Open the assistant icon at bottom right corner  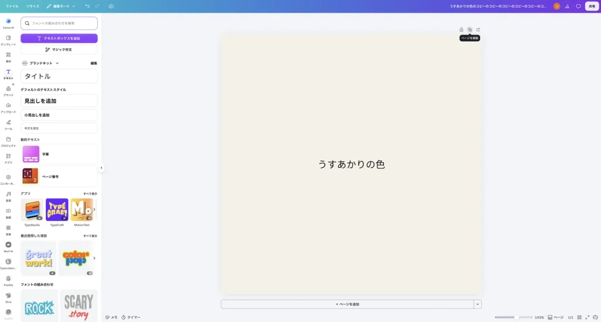click(595, 317)
